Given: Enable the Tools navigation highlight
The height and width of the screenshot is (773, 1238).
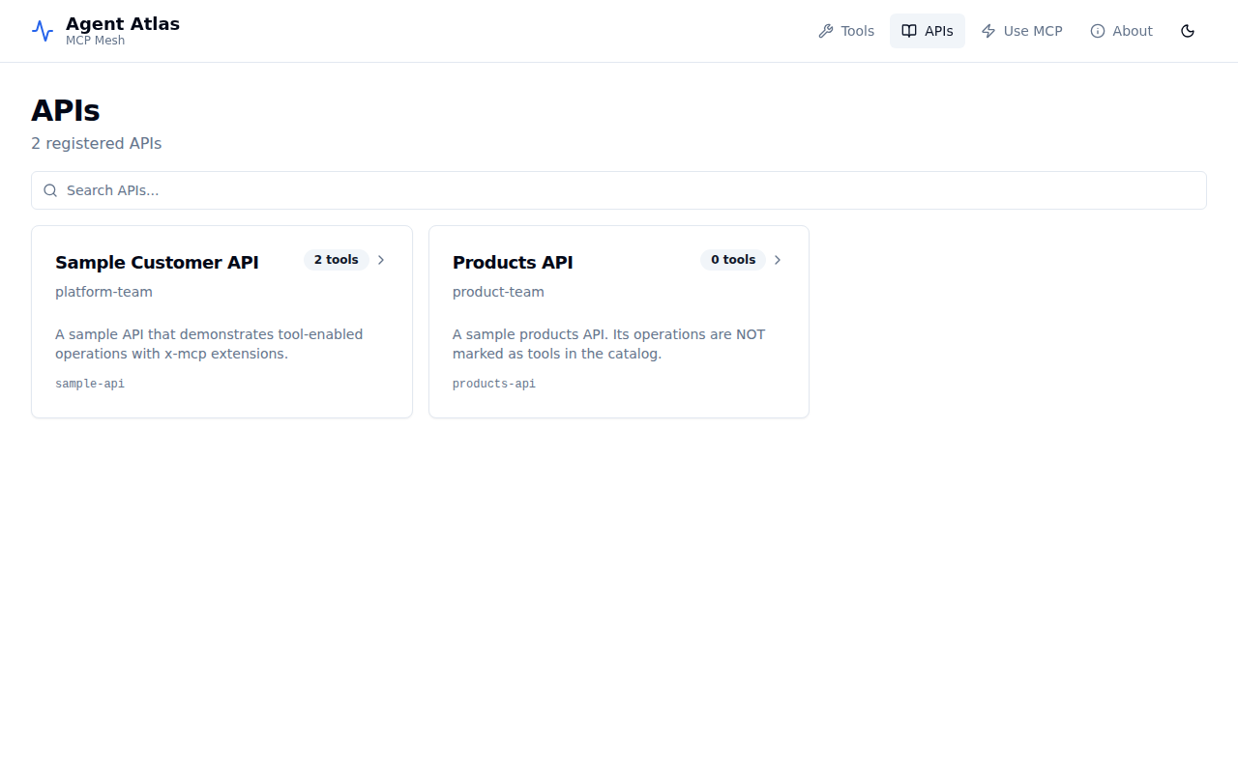Looking at the screenshot, I should click(846, 30).
